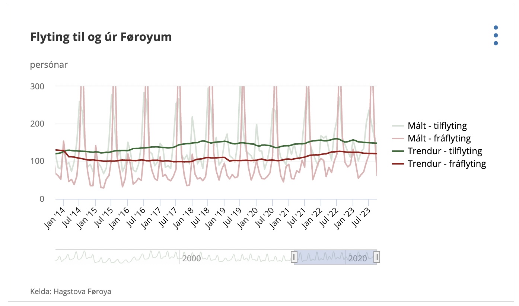Image resolution: width=519 pixels, height=306 pixels.
Task: Click the dark green 'Trendur - tilflyting' legend line symbol
Action: pyautogui.click(x=399, y=151)
